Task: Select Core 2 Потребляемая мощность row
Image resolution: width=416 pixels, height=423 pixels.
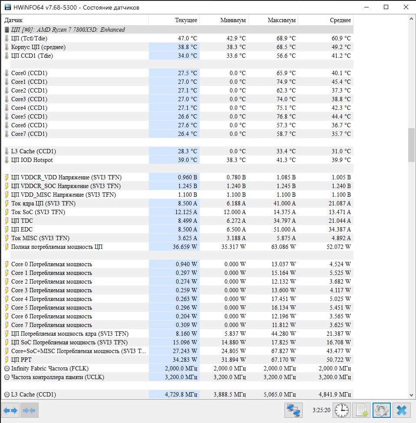Action: tap(178, 282)
